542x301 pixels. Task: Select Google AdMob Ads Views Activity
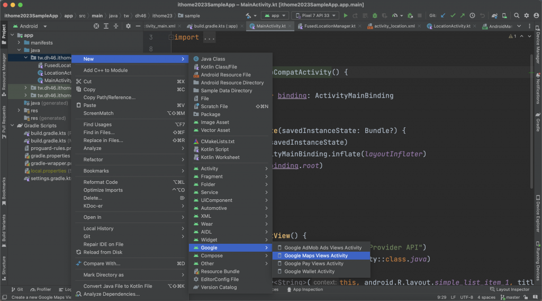[321, 247]
